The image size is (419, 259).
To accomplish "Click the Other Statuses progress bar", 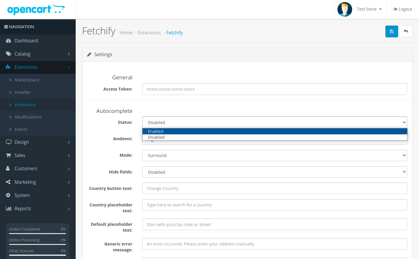I will [37, 255].
